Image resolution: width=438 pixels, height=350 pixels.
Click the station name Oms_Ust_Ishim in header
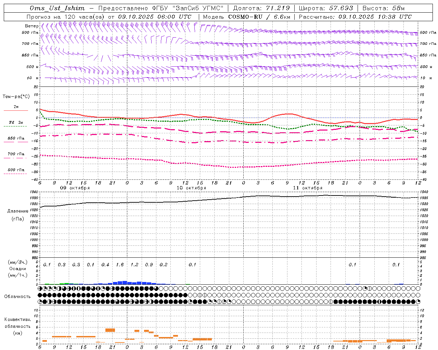(57, 8)
